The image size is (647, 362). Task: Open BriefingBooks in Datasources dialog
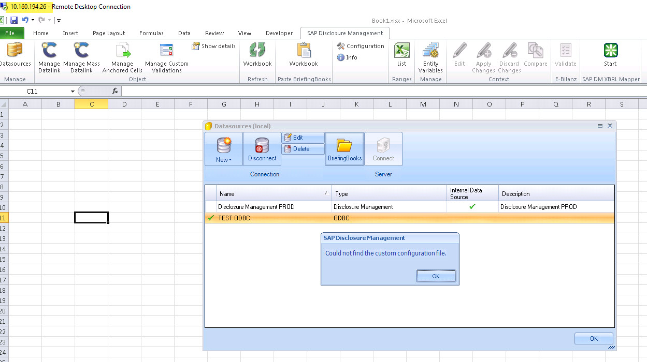click(344, 149)
